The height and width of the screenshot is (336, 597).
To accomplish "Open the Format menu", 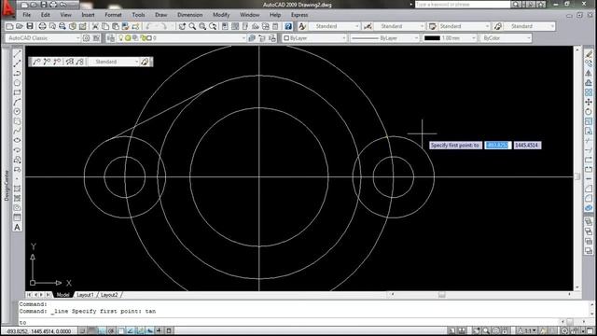I will point(113,15).
